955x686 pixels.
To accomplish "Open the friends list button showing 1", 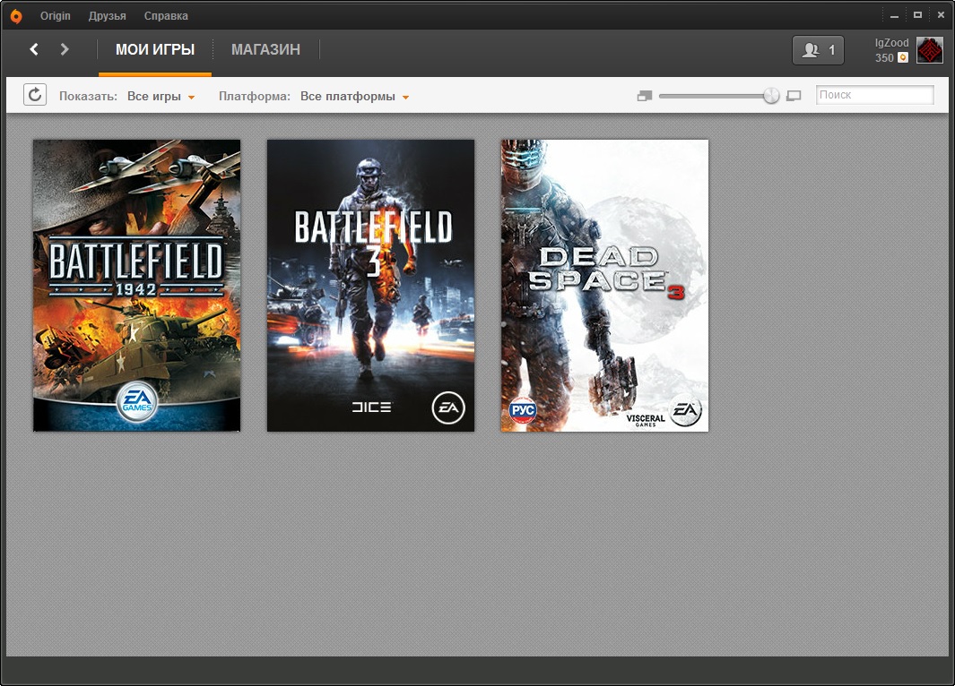I will [x=818, y=50].
